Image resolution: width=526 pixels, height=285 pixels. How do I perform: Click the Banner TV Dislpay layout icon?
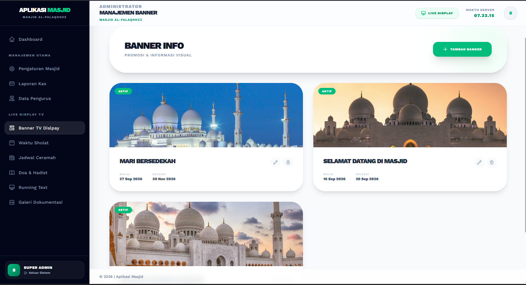coord(12,128)
